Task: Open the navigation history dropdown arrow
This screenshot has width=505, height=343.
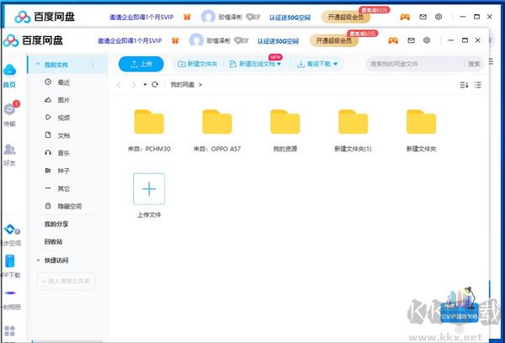Action: pyautogui.click(x=145, y=85)
